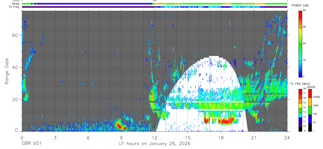Image resolution: width=323 pixels, height=149 pixels.
Task: Click the Noise strip at the top
Action: coord(154,4)
